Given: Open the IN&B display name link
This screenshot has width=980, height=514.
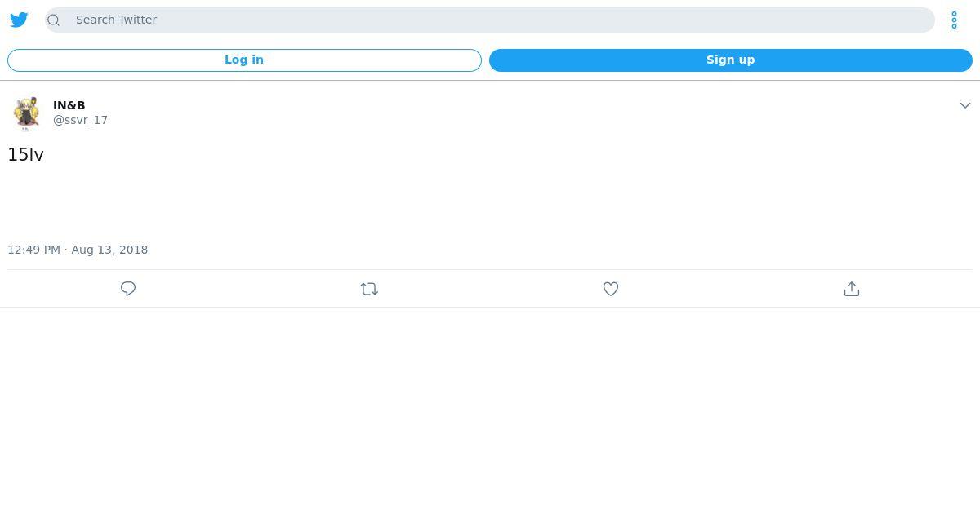Looking at the screenshot, I should click(69, 105).
